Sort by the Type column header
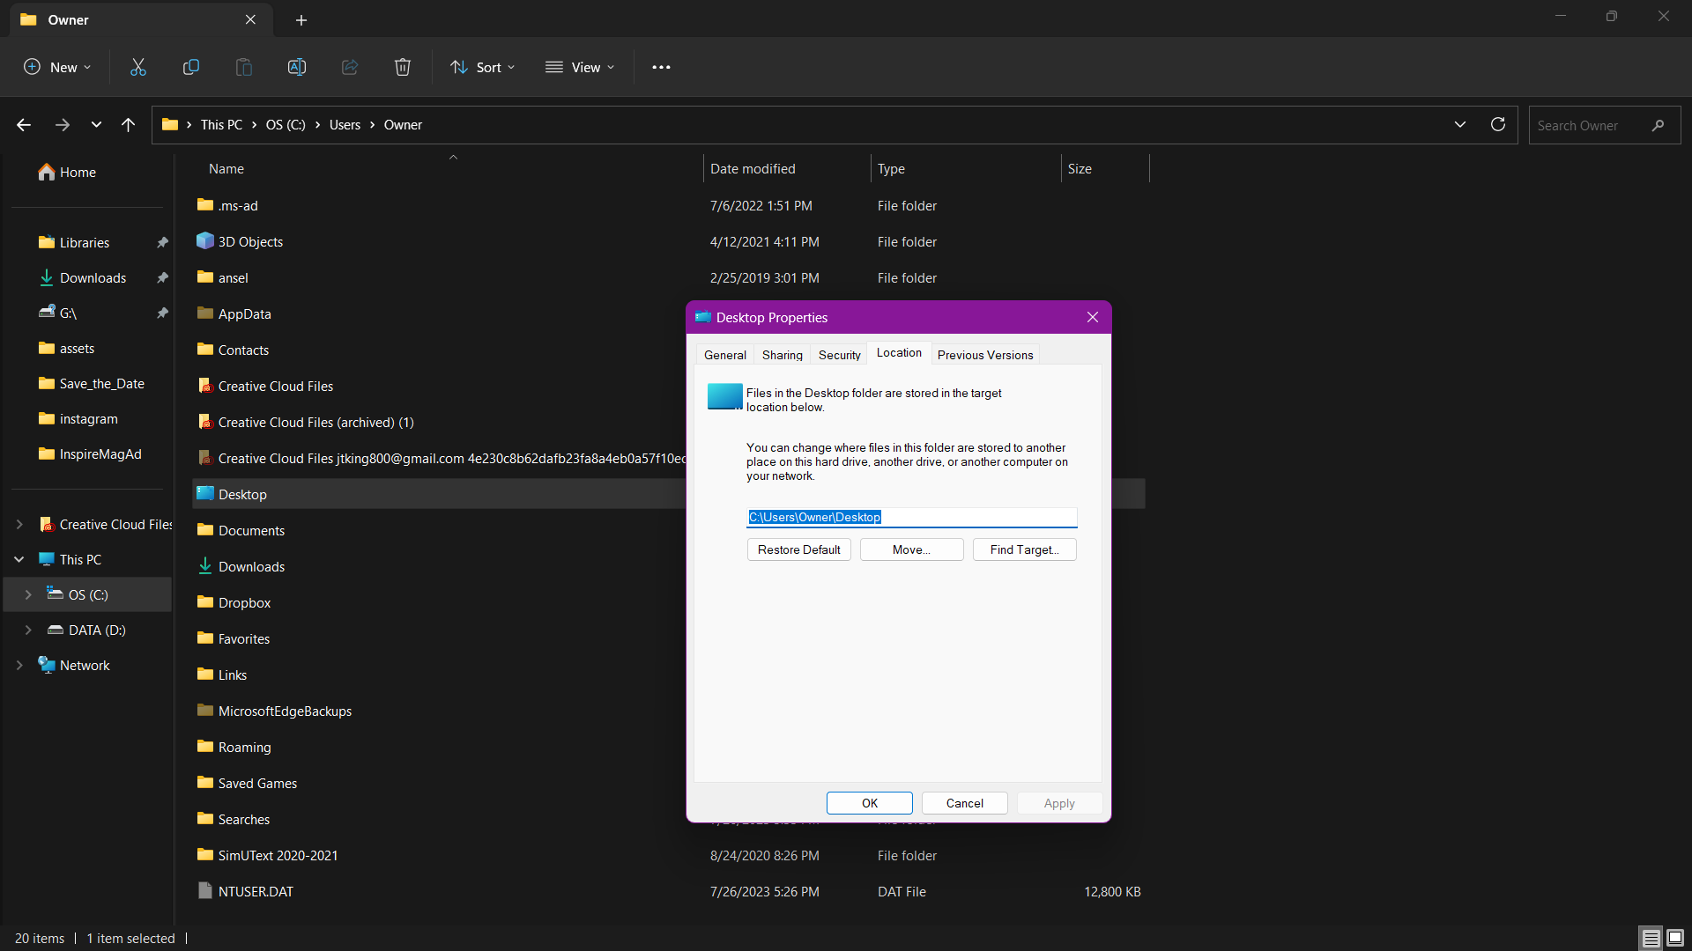Viewport: 1692px width, 951px height. click(x=891, y=169)
